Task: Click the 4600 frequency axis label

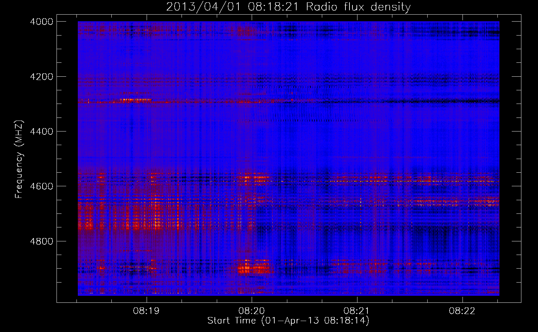Action: pyautogui.click(x=41, y=186)
